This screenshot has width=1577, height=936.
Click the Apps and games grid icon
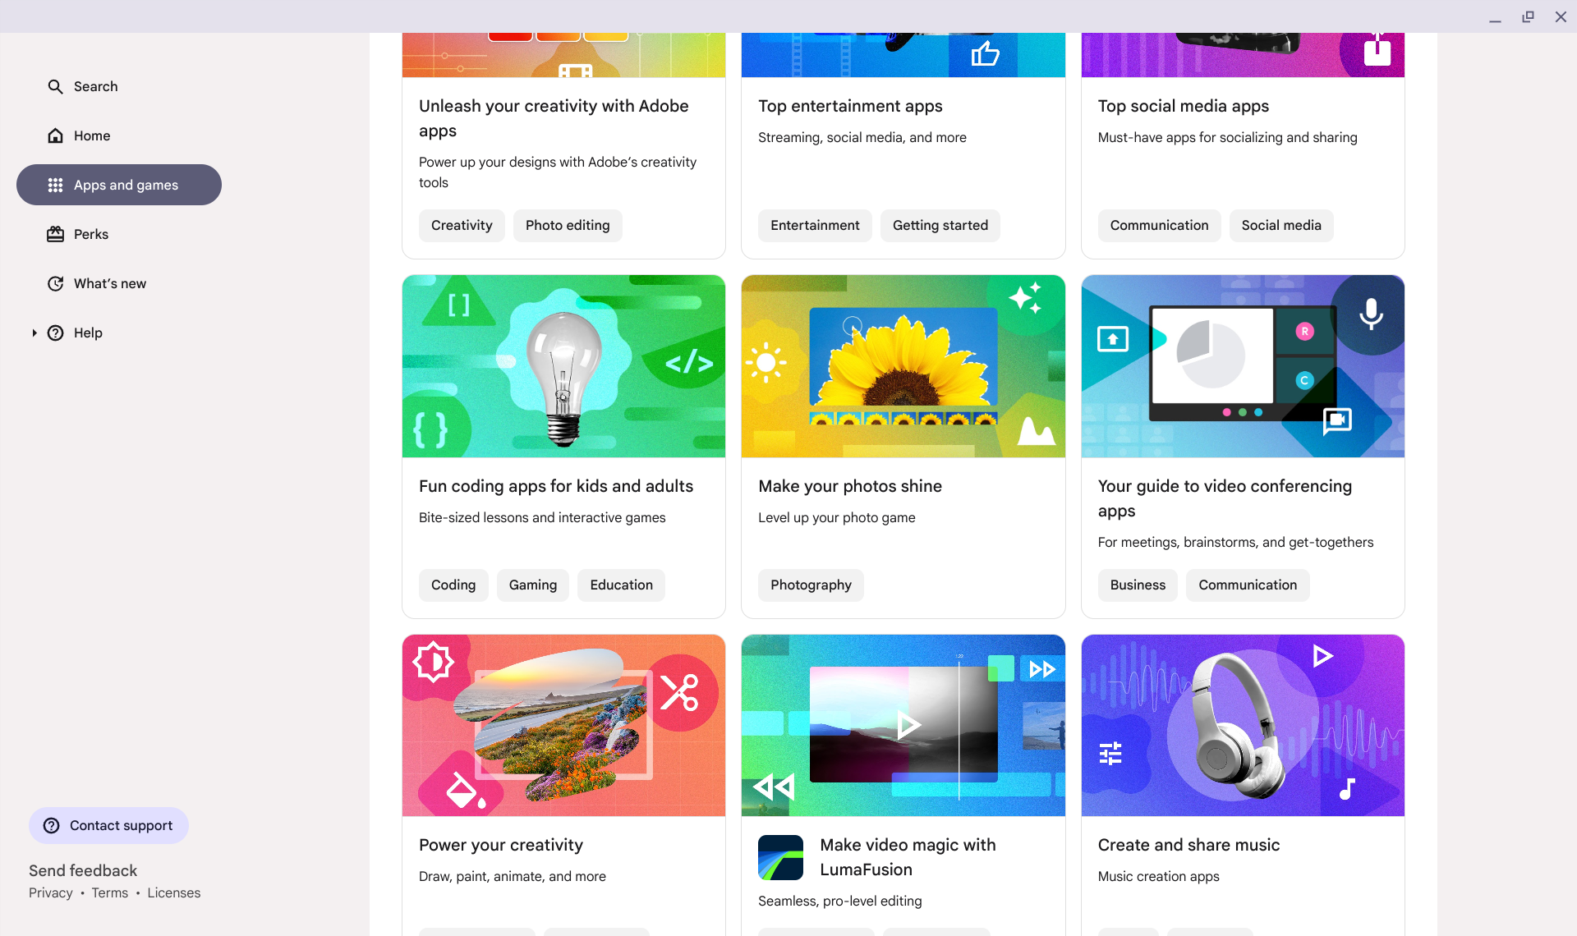click(x=55, y=185)
